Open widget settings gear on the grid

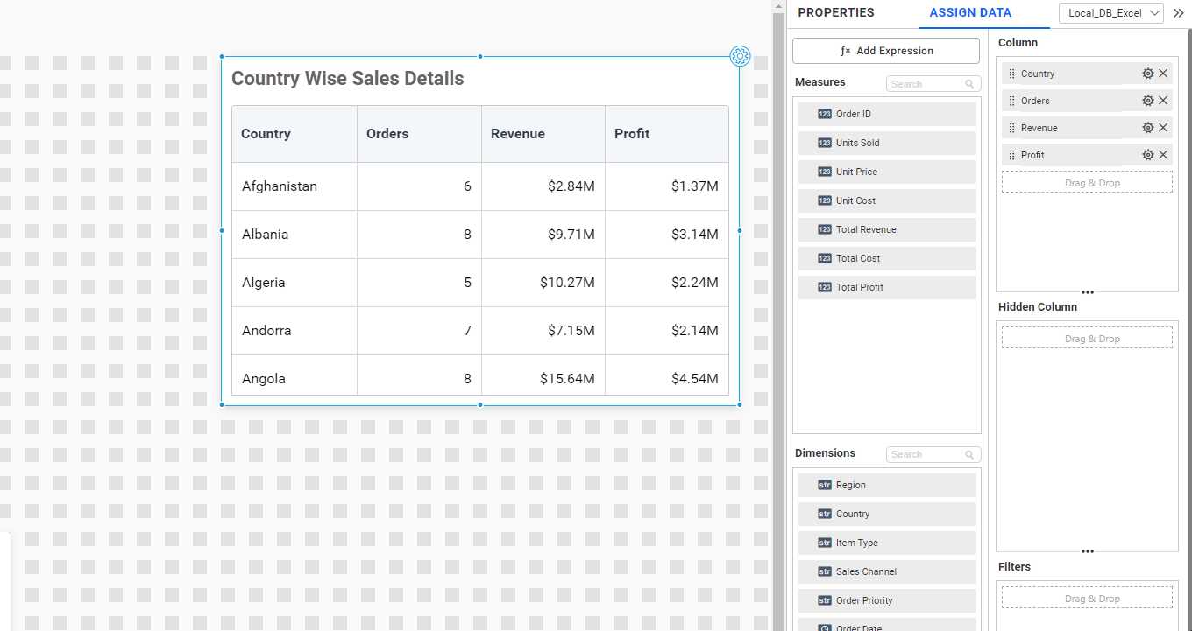click(740, 57)
